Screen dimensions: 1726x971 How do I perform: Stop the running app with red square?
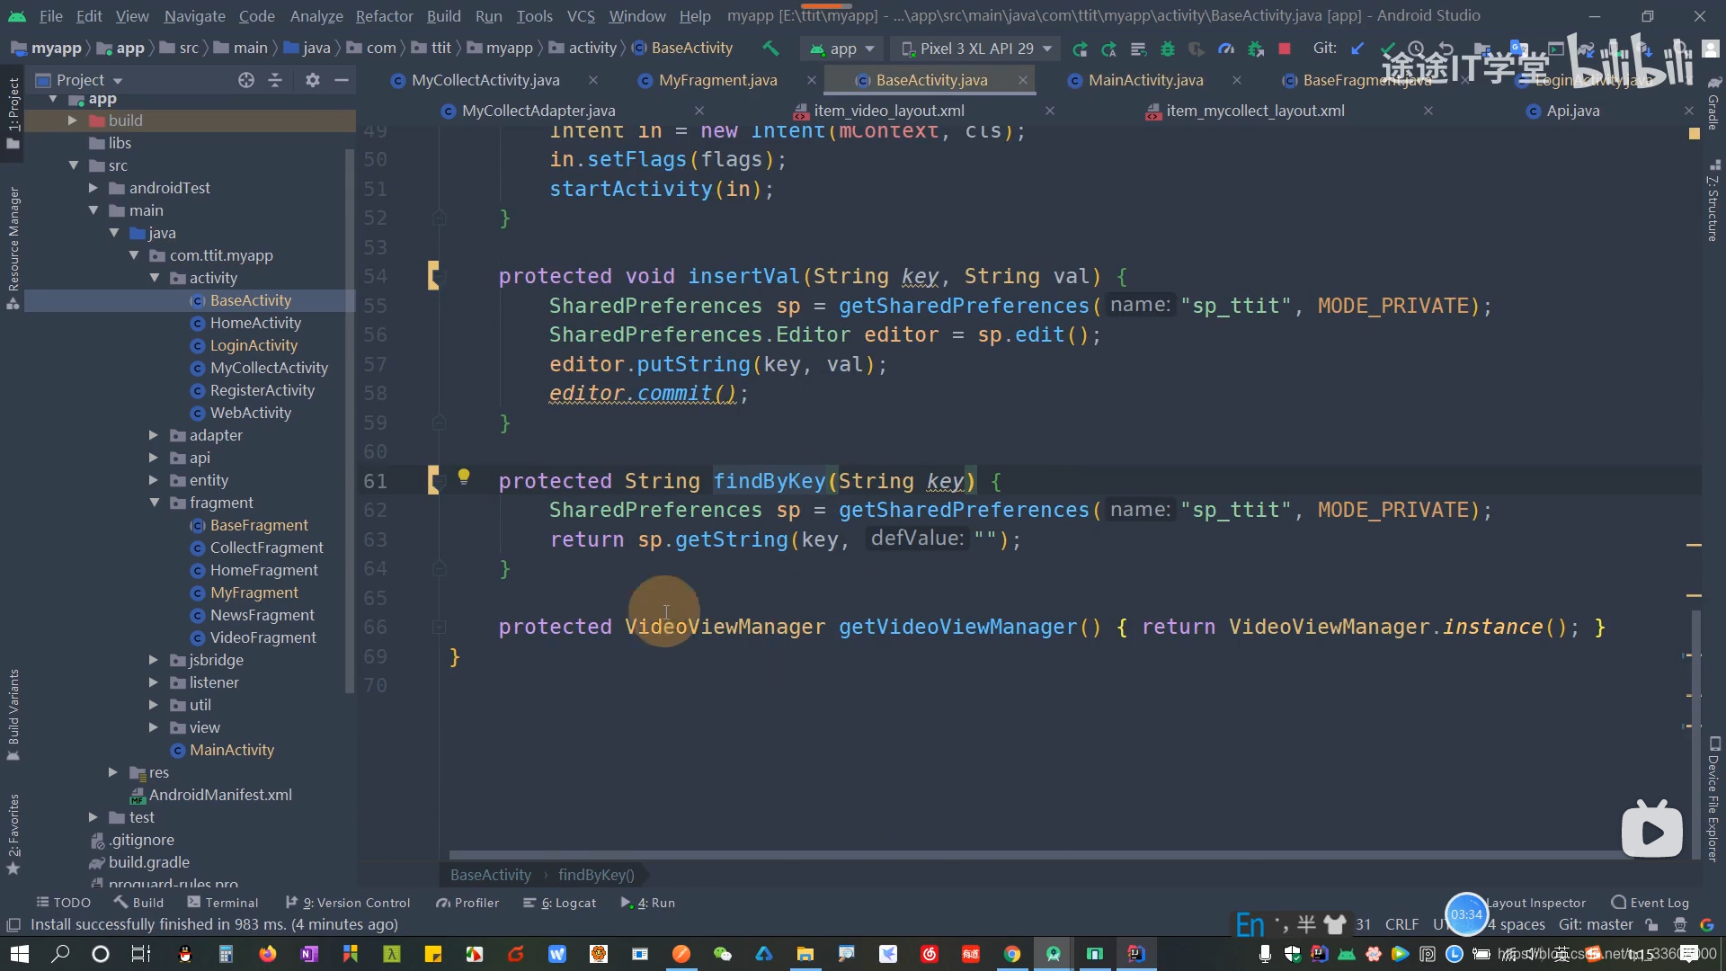pyautogui.click(x=1285, y=49)
